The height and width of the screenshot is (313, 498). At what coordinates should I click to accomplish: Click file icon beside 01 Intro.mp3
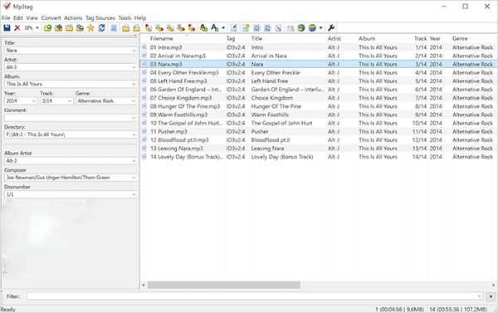coord(144,47)
